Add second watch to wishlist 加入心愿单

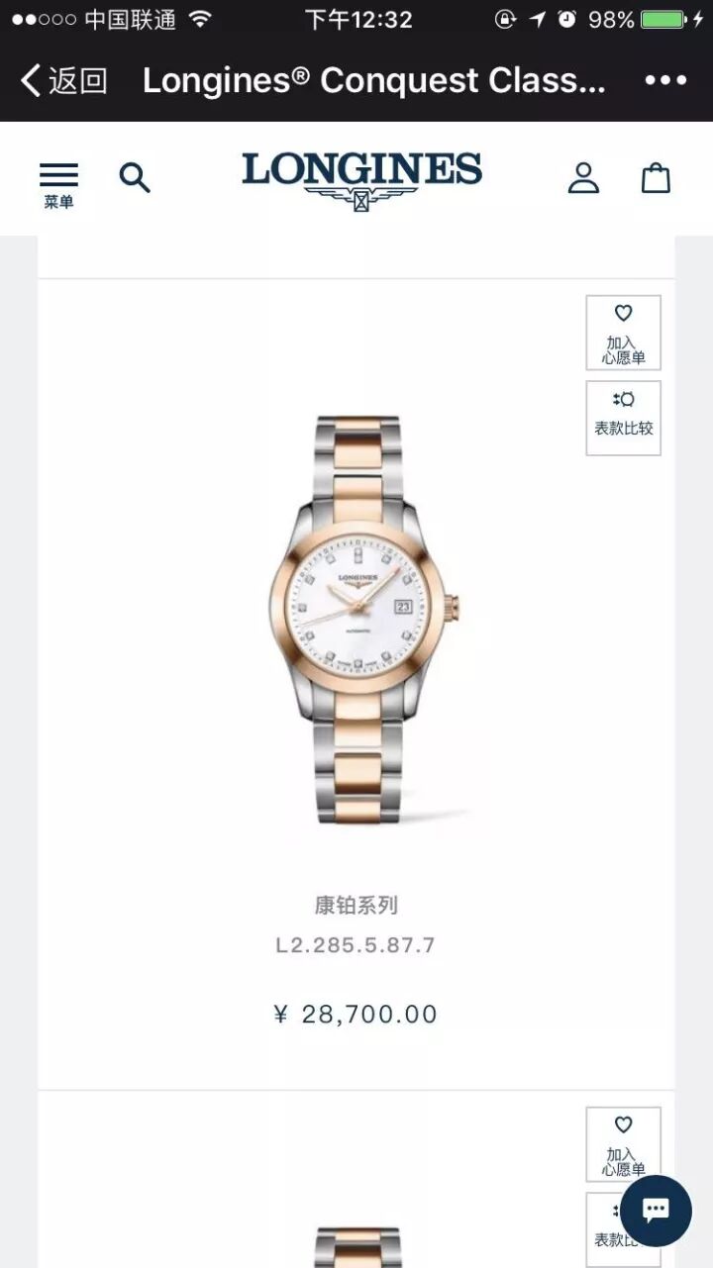tap(624, 1144)
